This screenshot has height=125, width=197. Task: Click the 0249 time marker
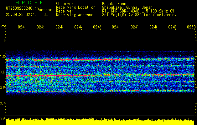tap(172, 27)
